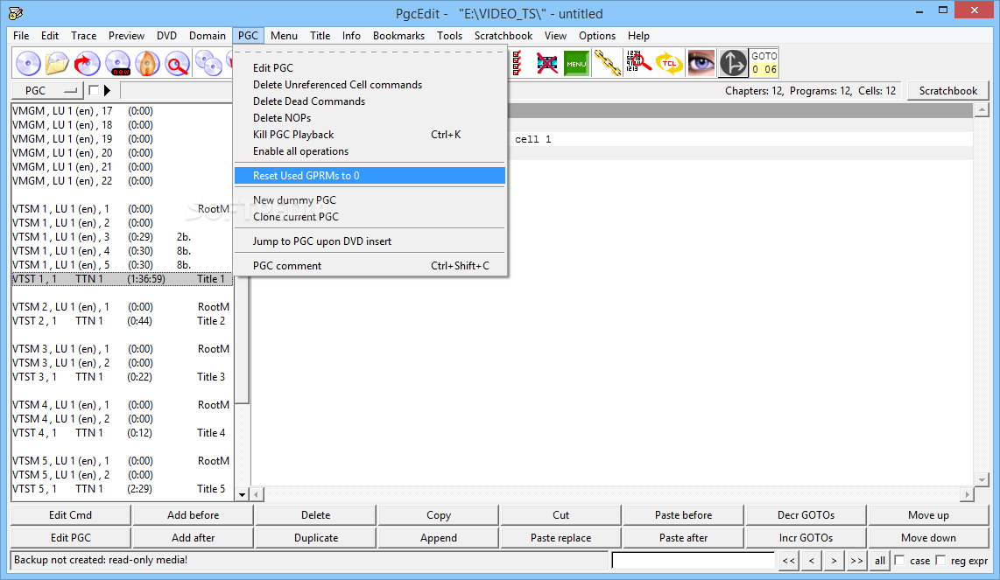Click the green MENU toolbar icon
This screenshot has height=580, width=1000.
click(576, 62)
